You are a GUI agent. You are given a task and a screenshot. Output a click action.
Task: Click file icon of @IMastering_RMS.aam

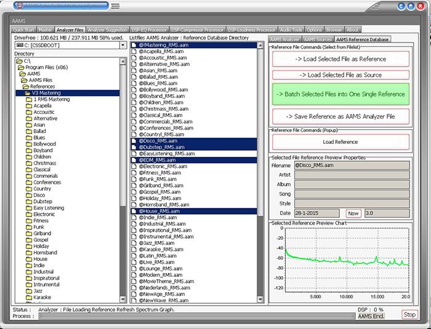(134, 45)
